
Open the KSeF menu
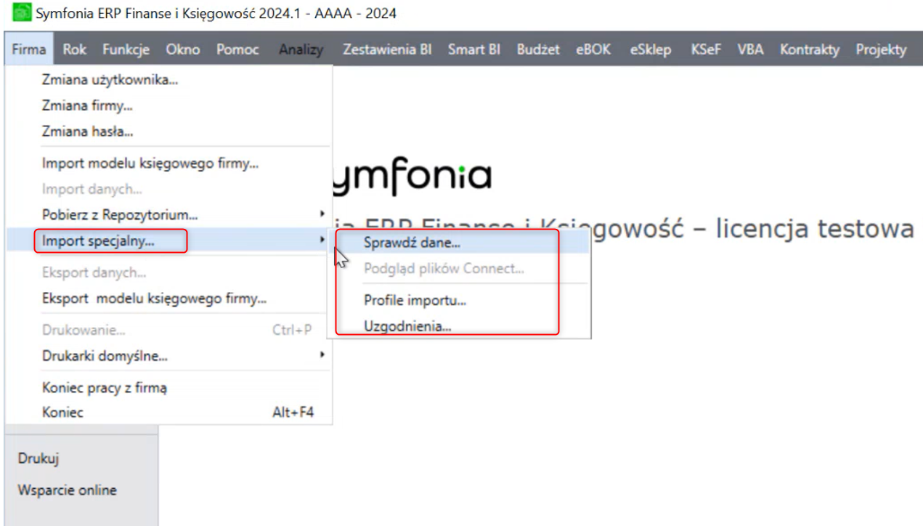coord(706,49)
